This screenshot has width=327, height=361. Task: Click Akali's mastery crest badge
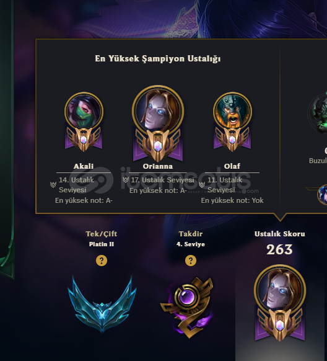(x=84, y=139)
